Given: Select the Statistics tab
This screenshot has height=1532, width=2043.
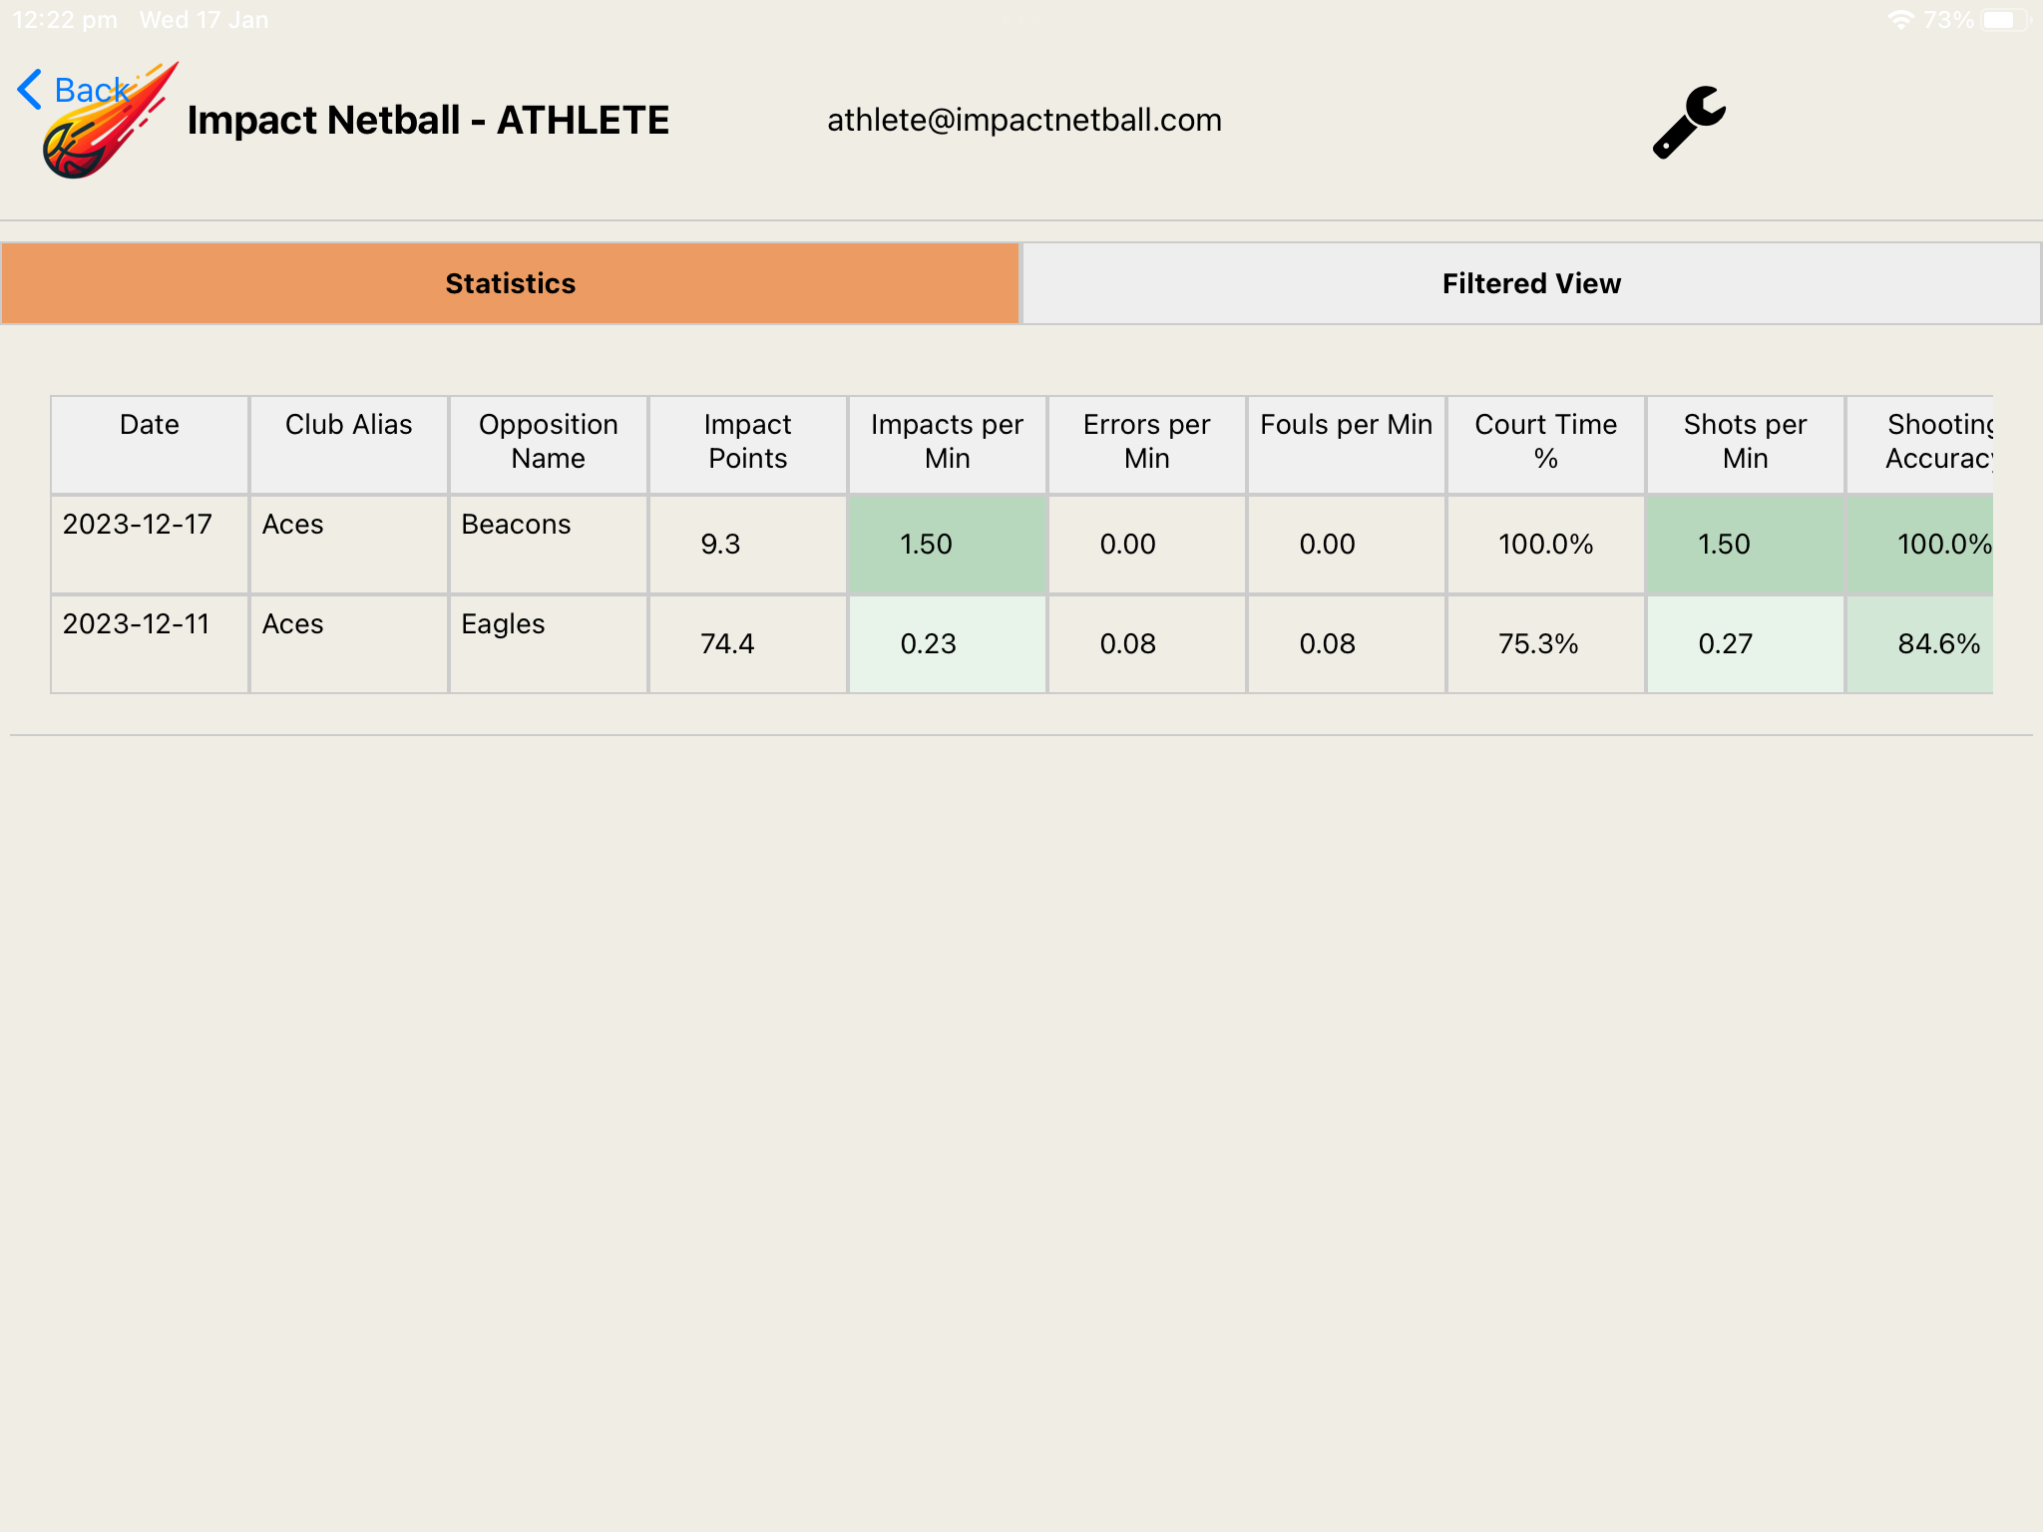Looking at the screenshot, I should 510,282.
